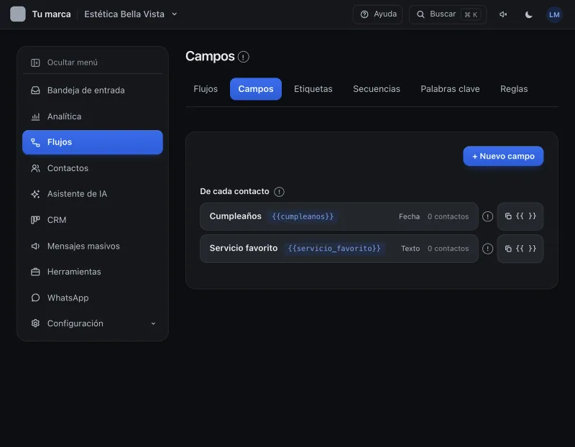
Task: Click the Servicio favorito braces variable icon
Action: [526, 249]
